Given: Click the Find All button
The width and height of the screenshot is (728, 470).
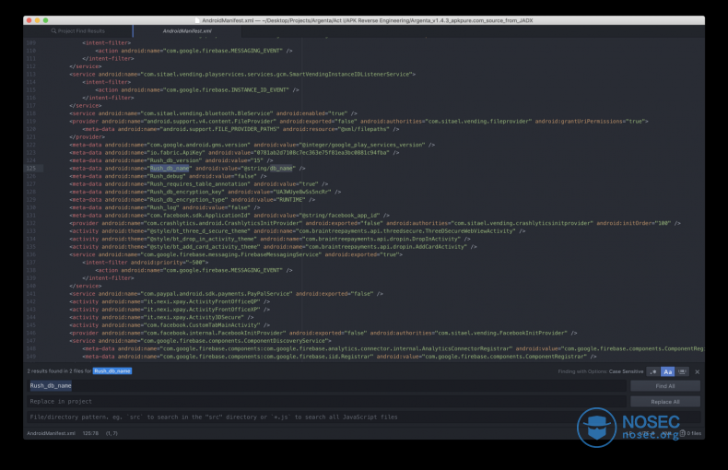Looking at the screenshot, I should (664, 386).
